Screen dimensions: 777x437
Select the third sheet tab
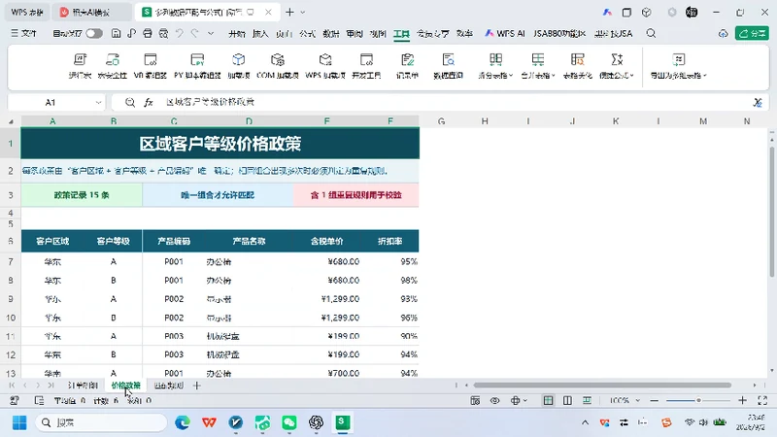168,386
